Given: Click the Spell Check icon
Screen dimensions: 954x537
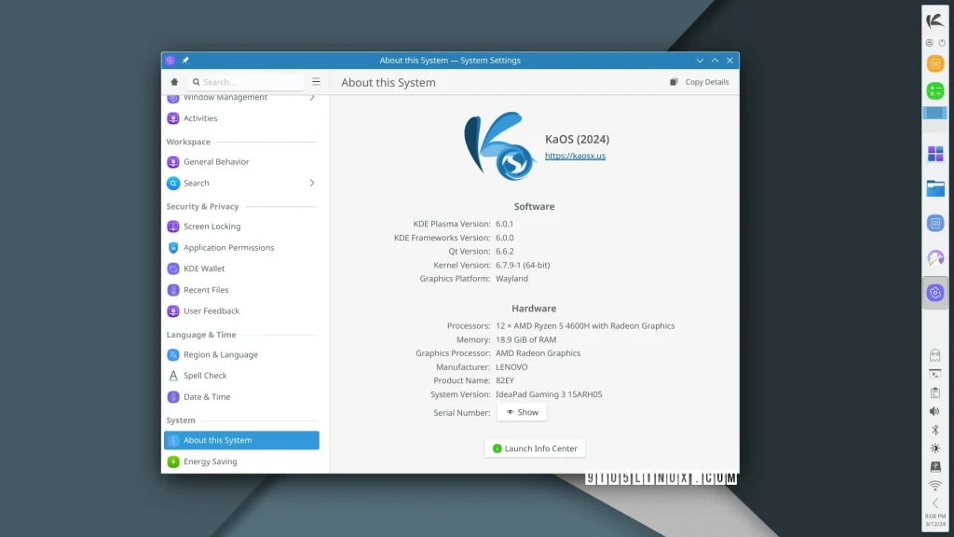Looking at the screenshot, I should (173, 376).
